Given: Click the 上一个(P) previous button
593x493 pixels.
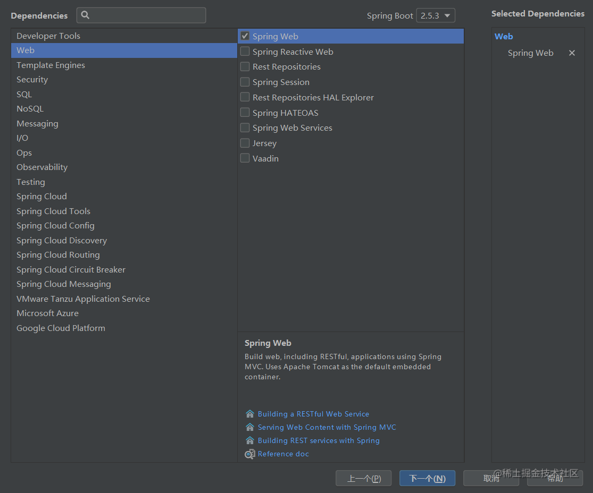Looking at the screenshot, I should pos(363,478).
